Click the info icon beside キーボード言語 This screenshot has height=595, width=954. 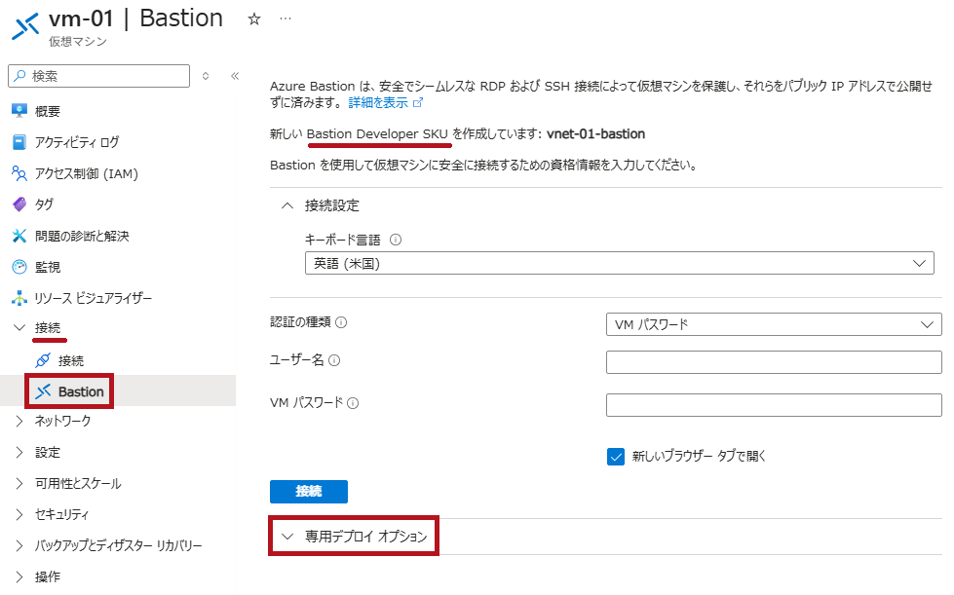click(x=396, y=240)
